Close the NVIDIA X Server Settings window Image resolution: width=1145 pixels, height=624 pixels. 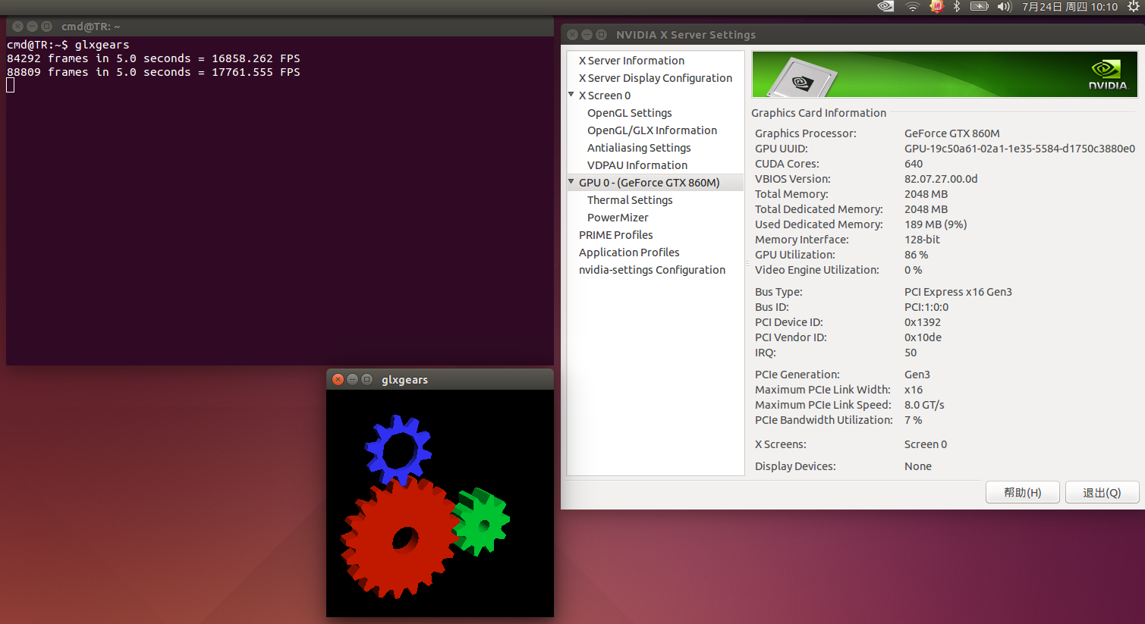(573, 34)
